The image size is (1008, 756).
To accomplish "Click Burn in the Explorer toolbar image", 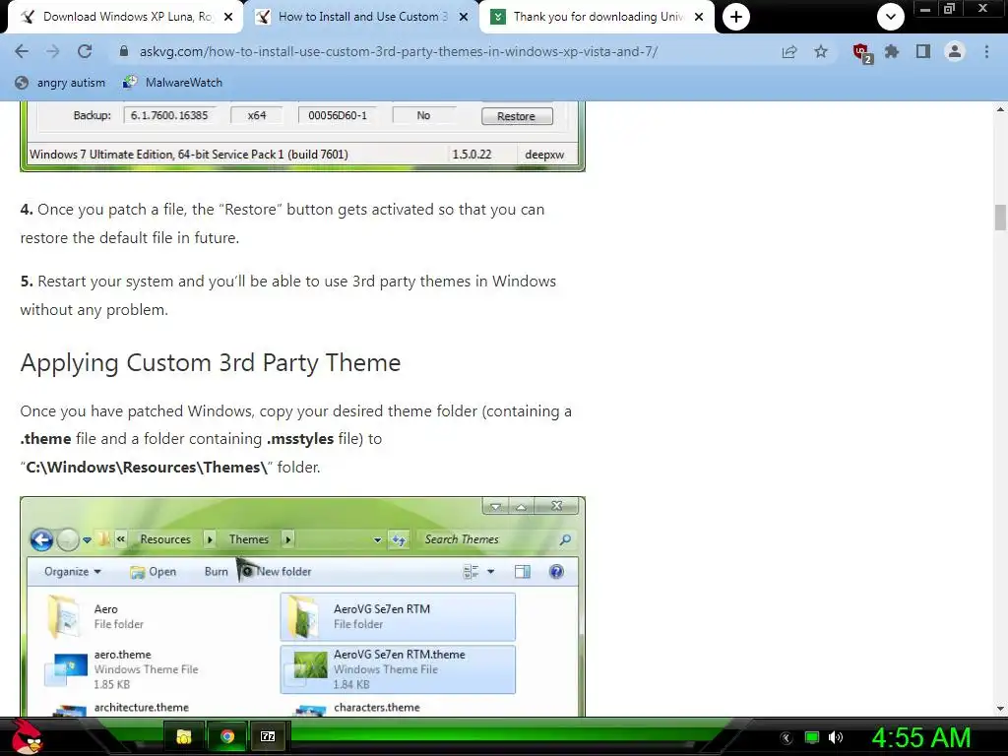I will pyautogui.click(x=216, y=572).
